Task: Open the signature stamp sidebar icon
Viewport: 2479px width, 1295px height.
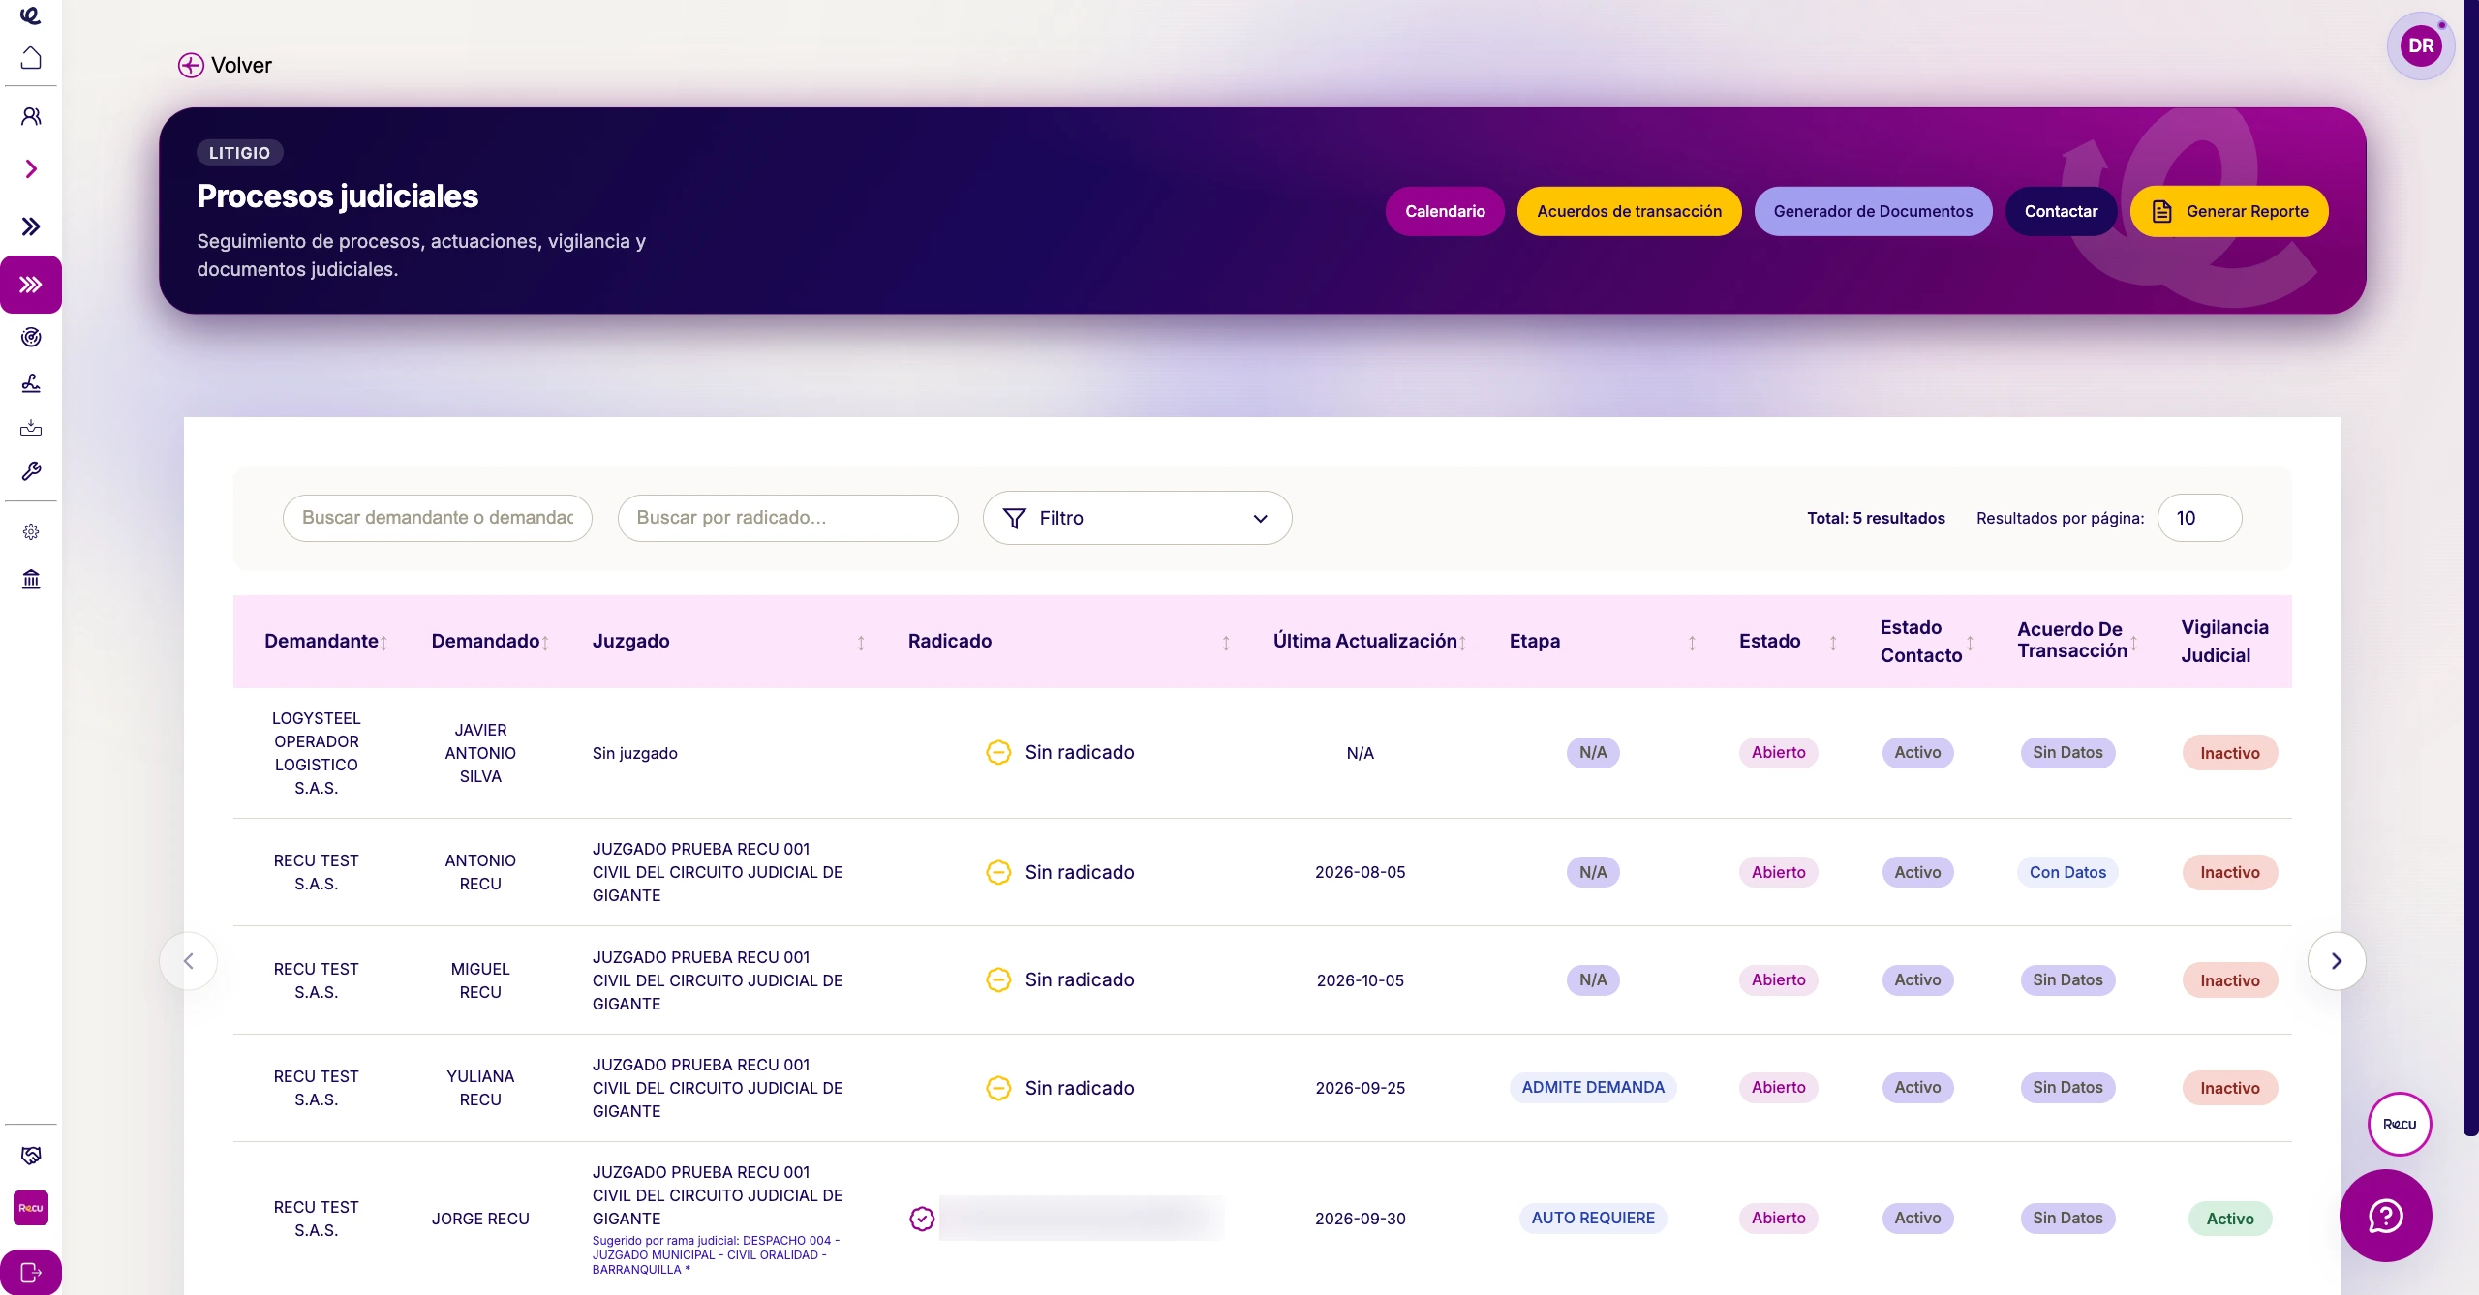Action: (x=31, y=383)
